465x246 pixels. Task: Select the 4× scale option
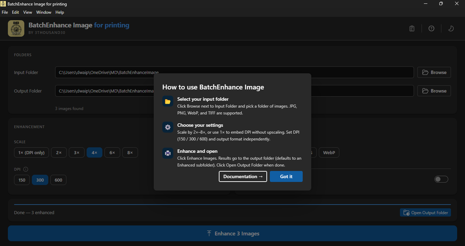[x=95, y=152]
